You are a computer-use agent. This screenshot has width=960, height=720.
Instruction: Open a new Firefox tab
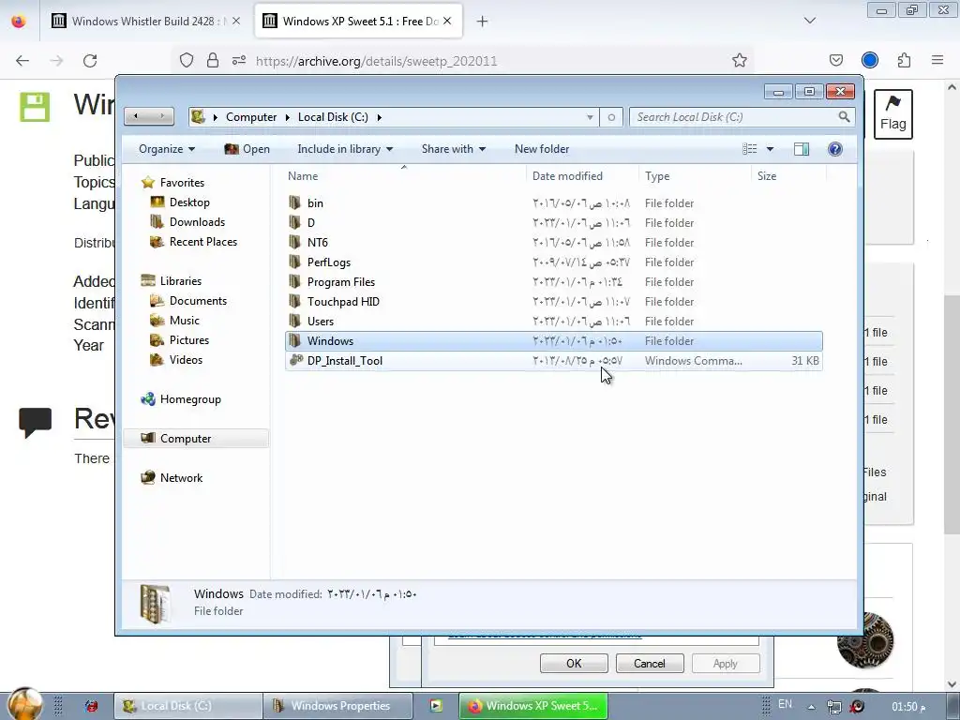[x=483, y=22]
